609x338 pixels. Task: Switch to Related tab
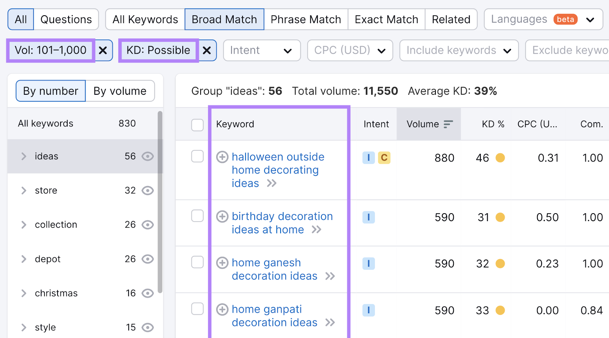[451, 19]
